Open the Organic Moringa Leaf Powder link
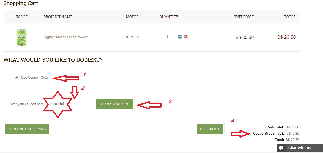Screen dimensions: 323x153 point(66,37)
